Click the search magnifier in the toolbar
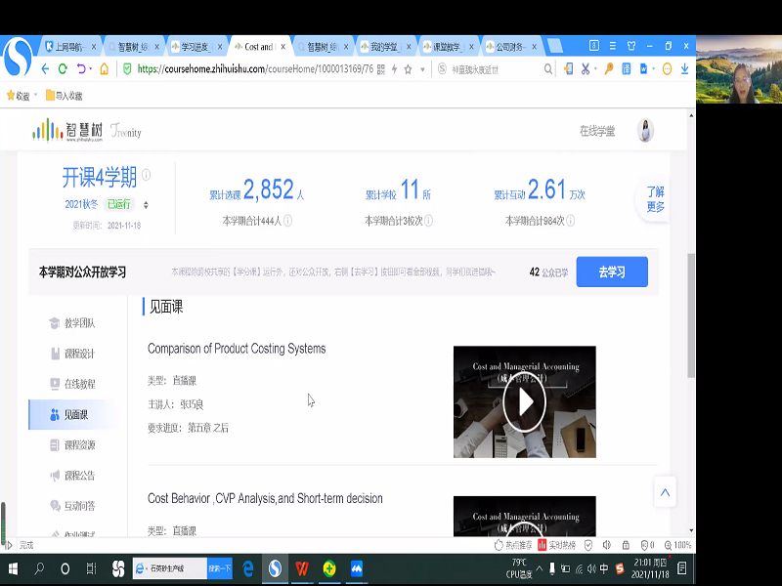This screenshot has width=782, height=586. [x=548, y=69]
